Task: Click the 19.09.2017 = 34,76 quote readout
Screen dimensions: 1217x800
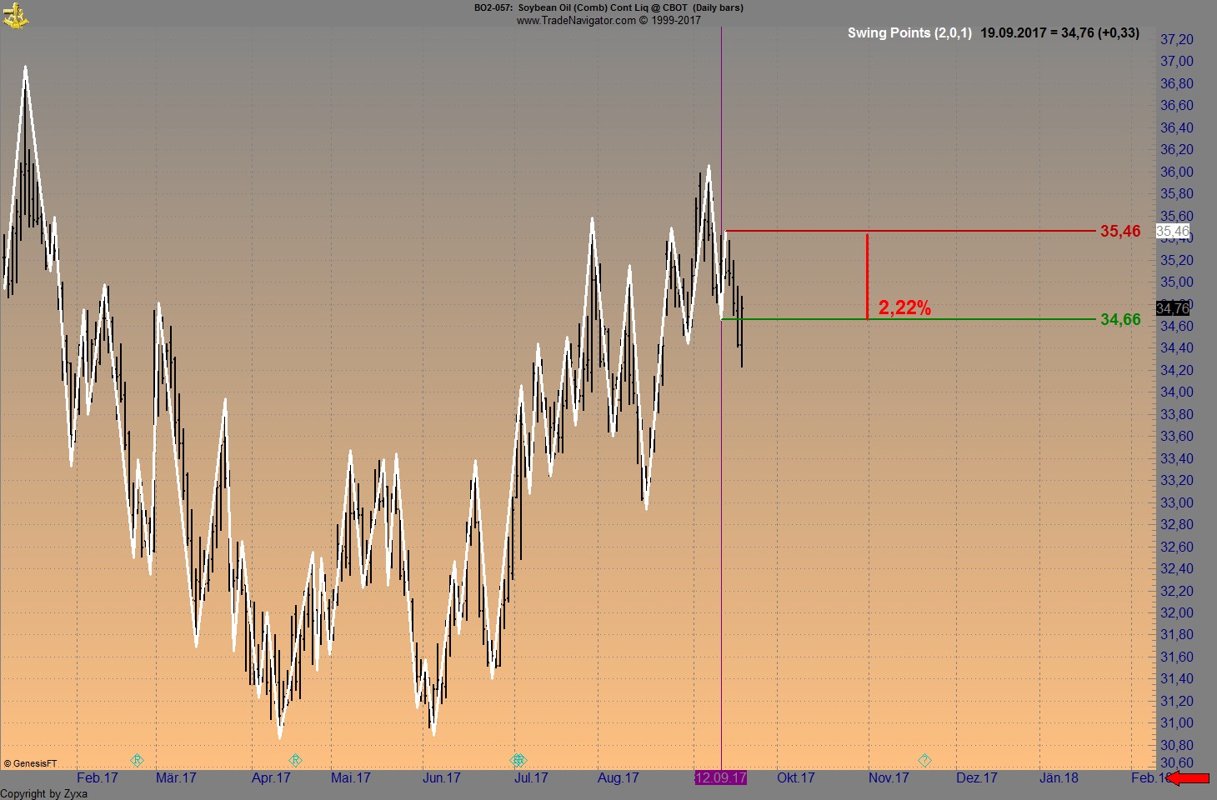Action: [x=1058, y=33]
